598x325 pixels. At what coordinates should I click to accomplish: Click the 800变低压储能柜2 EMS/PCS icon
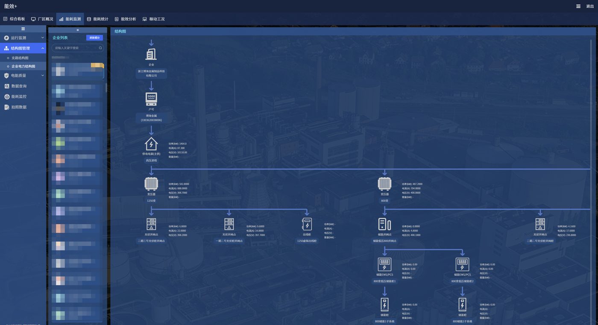(x=462, y=264)
